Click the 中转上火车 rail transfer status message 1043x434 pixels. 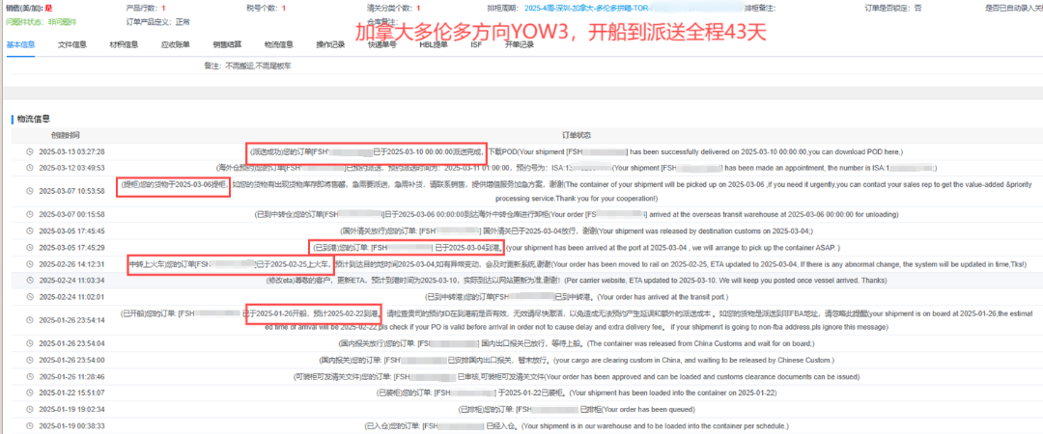click(576, 264)
